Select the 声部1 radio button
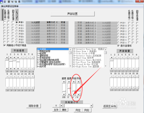The height and width of the screenshot is (113, 144). tap(17, 22)
